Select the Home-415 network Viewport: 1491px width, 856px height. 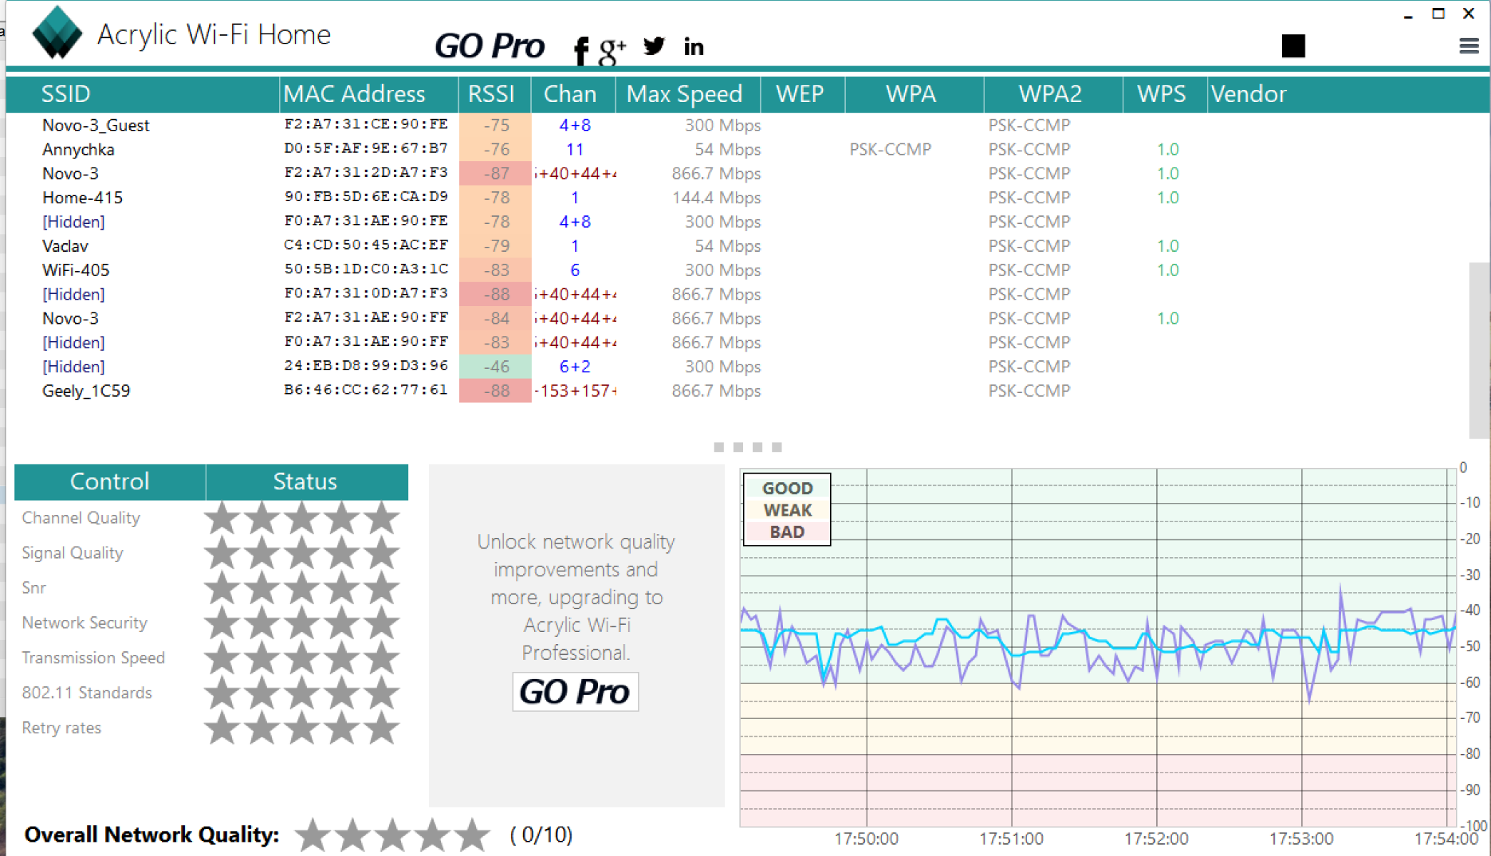click(x=737, y=198)
